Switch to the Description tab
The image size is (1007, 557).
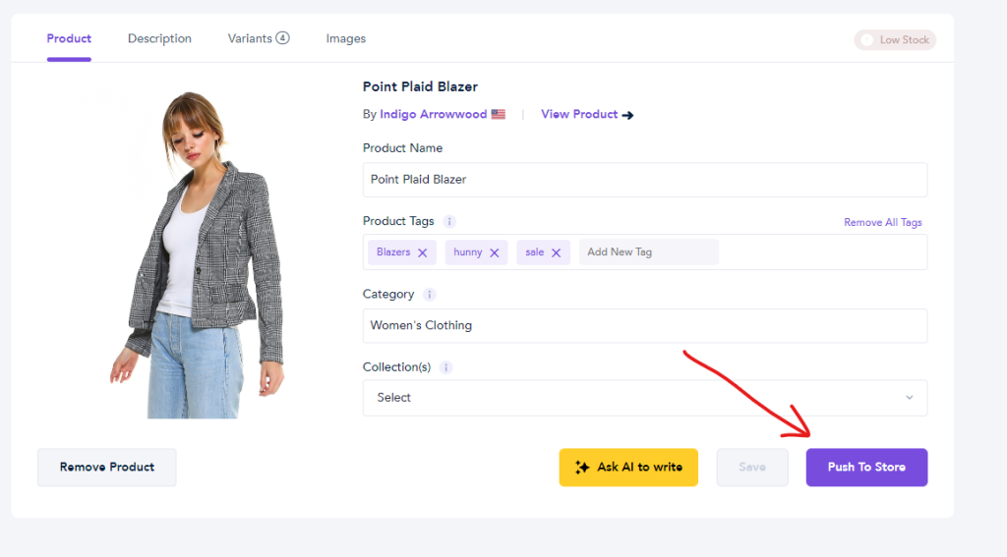159,39
